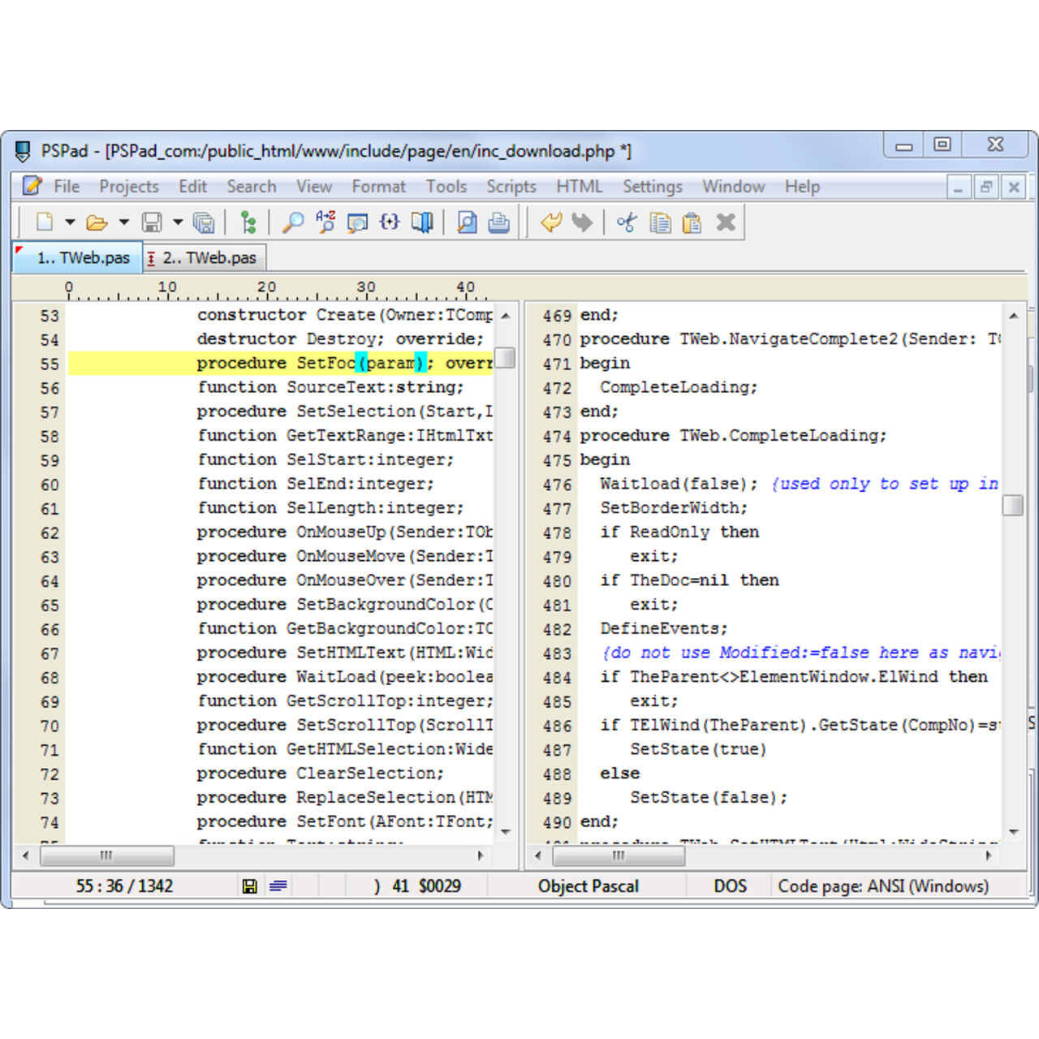1039x1039 pixels.
Task: Click the Find magnifier icon
Action: point(292,222)
